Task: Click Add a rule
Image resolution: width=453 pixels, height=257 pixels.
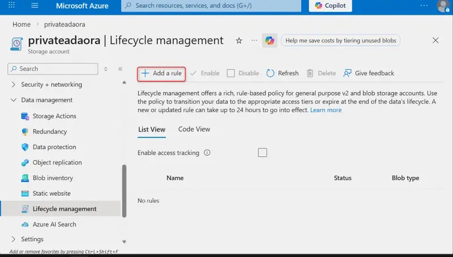Action: [161, 74]
